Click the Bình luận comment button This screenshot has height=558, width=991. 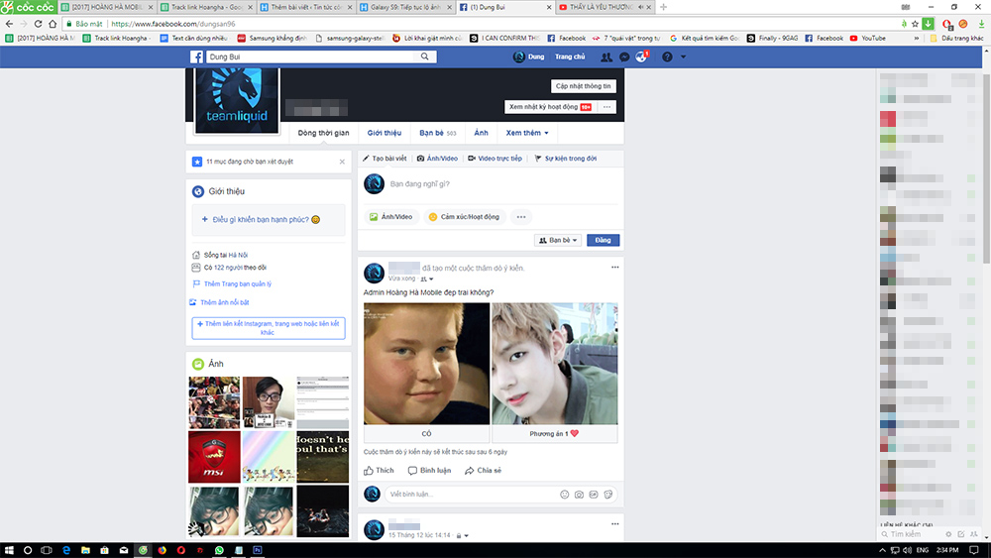click(430, 470)
